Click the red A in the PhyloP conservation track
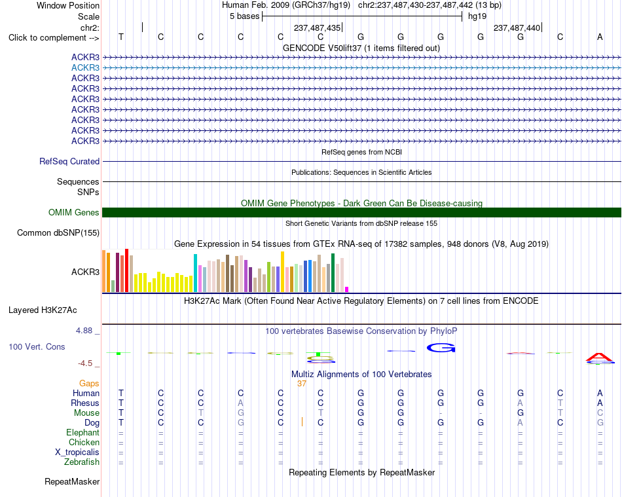This screenshot has height=497, width=622. click(600, 358)
